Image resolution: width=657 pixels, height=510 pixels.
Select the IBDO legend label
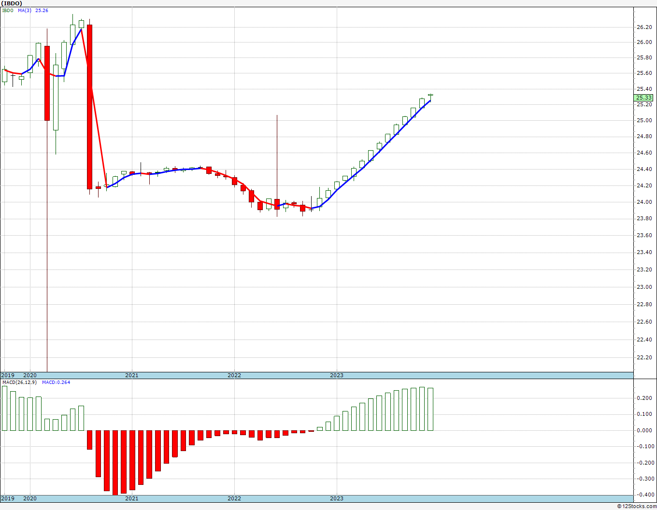(8, 10)
